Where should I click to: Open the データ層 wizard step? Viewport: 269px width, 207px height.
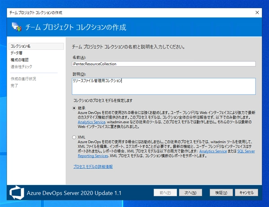(17, 53)
